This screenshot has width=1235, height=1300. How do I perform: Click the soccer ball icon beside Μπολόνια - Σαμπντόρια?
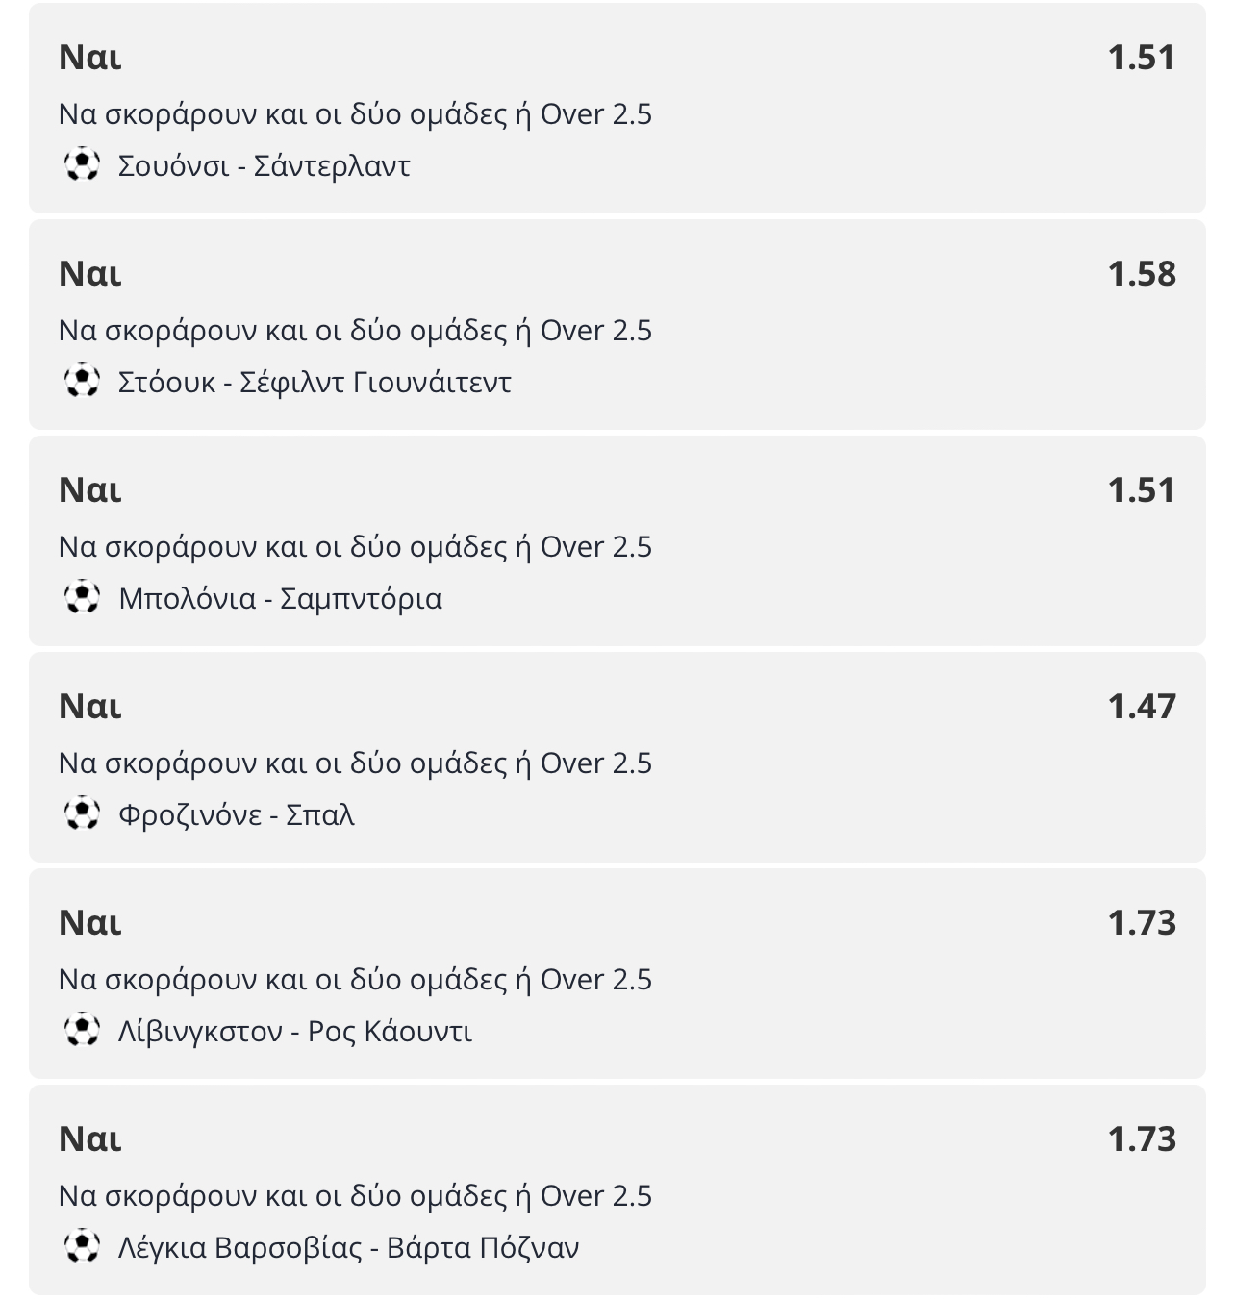82,598
